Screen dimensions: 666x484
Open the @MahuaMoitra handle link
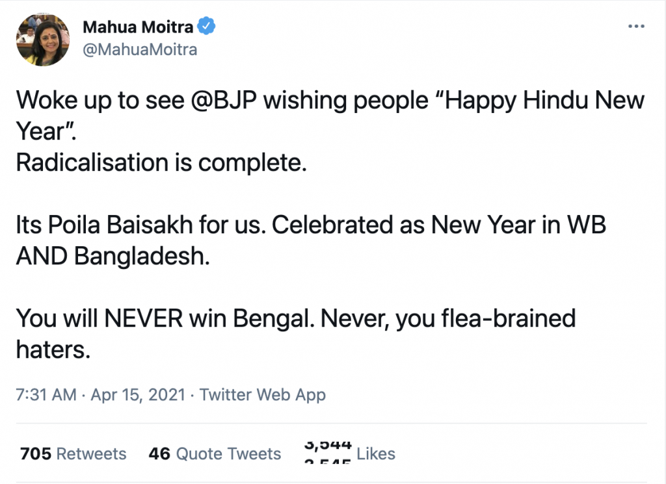click(x=139, y=49)
